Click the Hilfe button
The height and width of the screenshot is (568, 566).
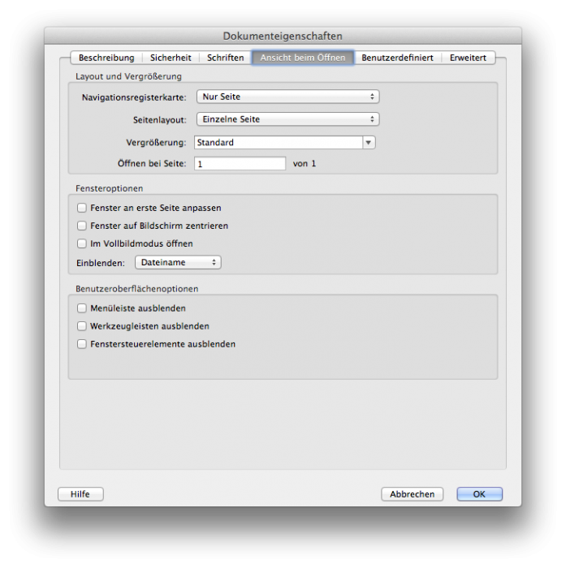coord(80,494)
